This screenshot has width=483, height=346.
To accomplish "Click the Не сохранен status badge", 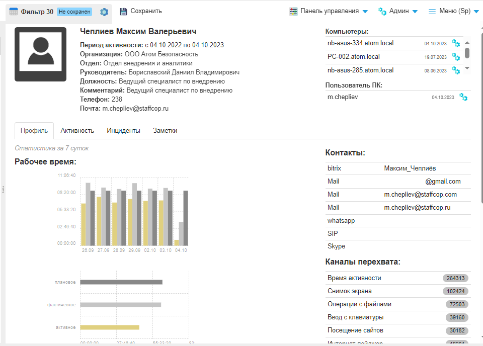I will [x=74, y=12].
